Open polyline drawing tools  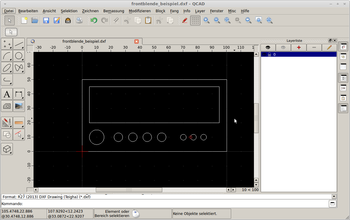(7, 80)
